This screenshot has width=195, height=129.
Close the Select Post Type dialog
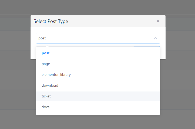pyautogui.click(x=158, y=21)
